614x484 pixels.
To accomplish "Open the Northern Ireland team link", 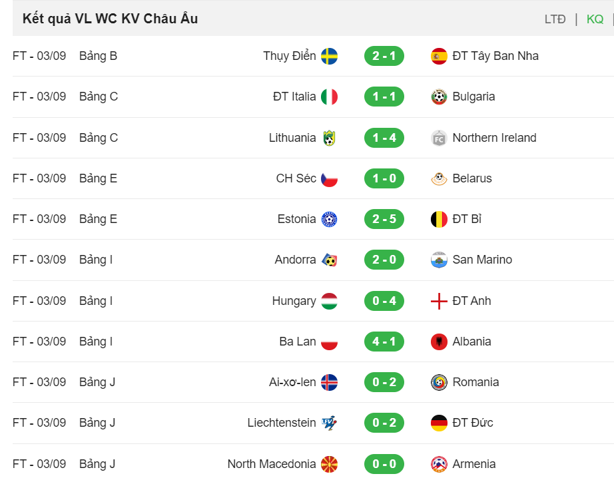I will click(494, 138).
